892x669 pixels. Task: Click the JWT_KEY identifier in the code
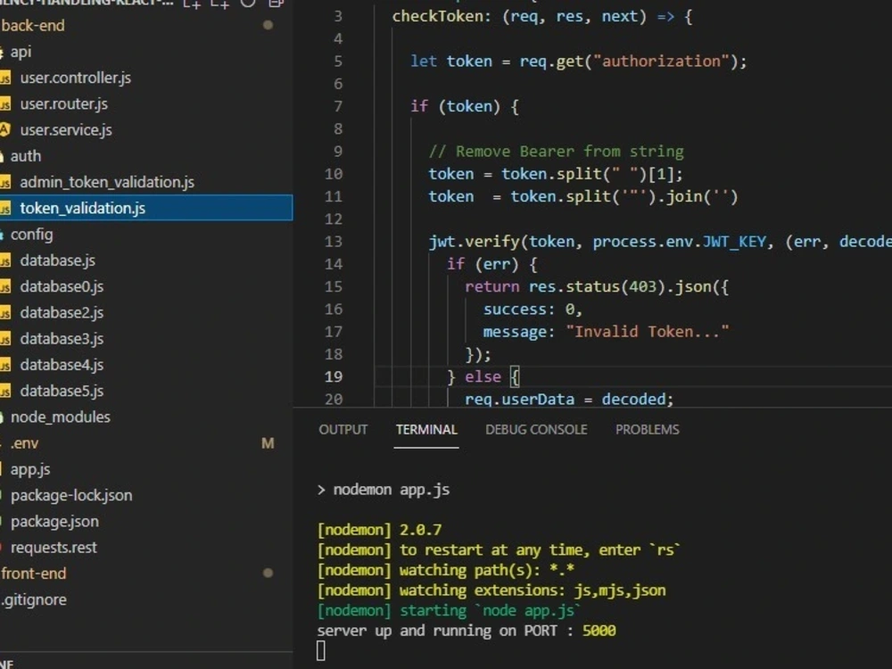(x=734, y=242)
